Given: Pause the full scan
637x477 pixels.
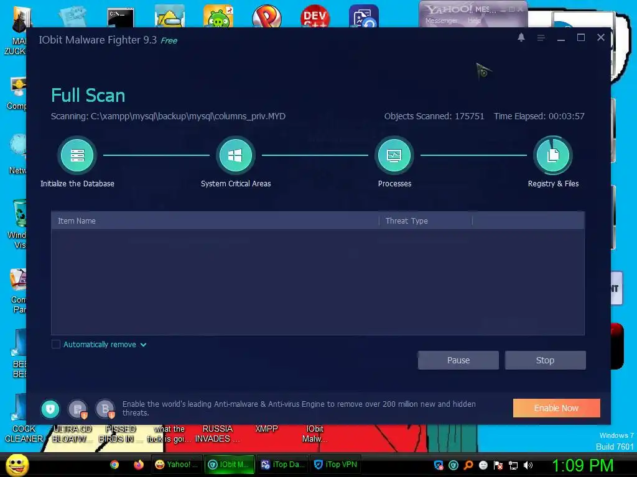Looking at the screenshot, I should tap(458, 360).
